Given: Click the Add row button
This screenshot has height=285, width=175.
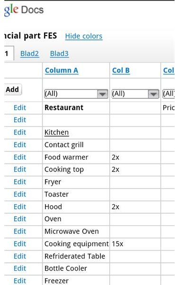Looking at the screenshot, I should tap(12, 89).
